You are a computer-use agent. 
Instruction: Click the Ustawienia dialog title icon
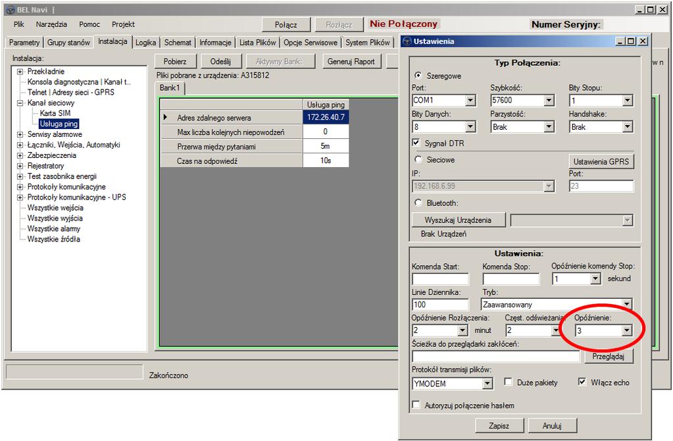(407, 41)
